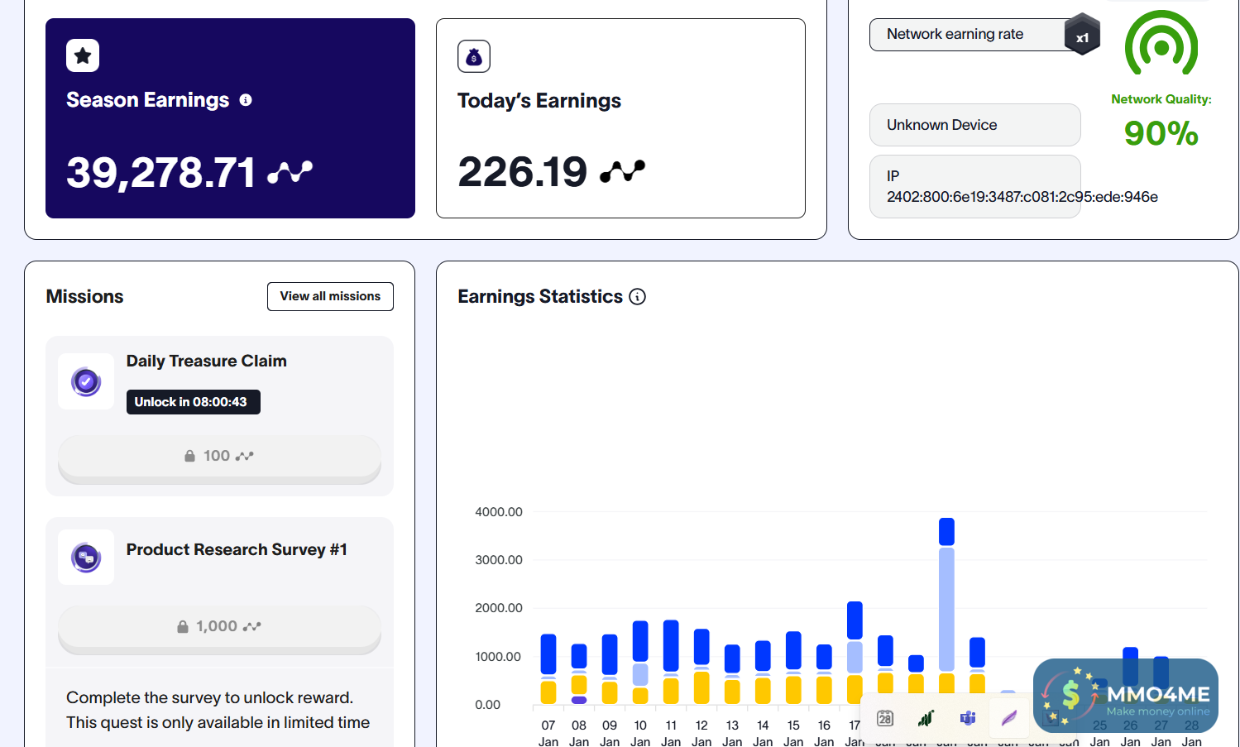Click the x1 hexagon multiplier badge
Viewport: 1240px width, 747px height.
[x=1082, y=35]
